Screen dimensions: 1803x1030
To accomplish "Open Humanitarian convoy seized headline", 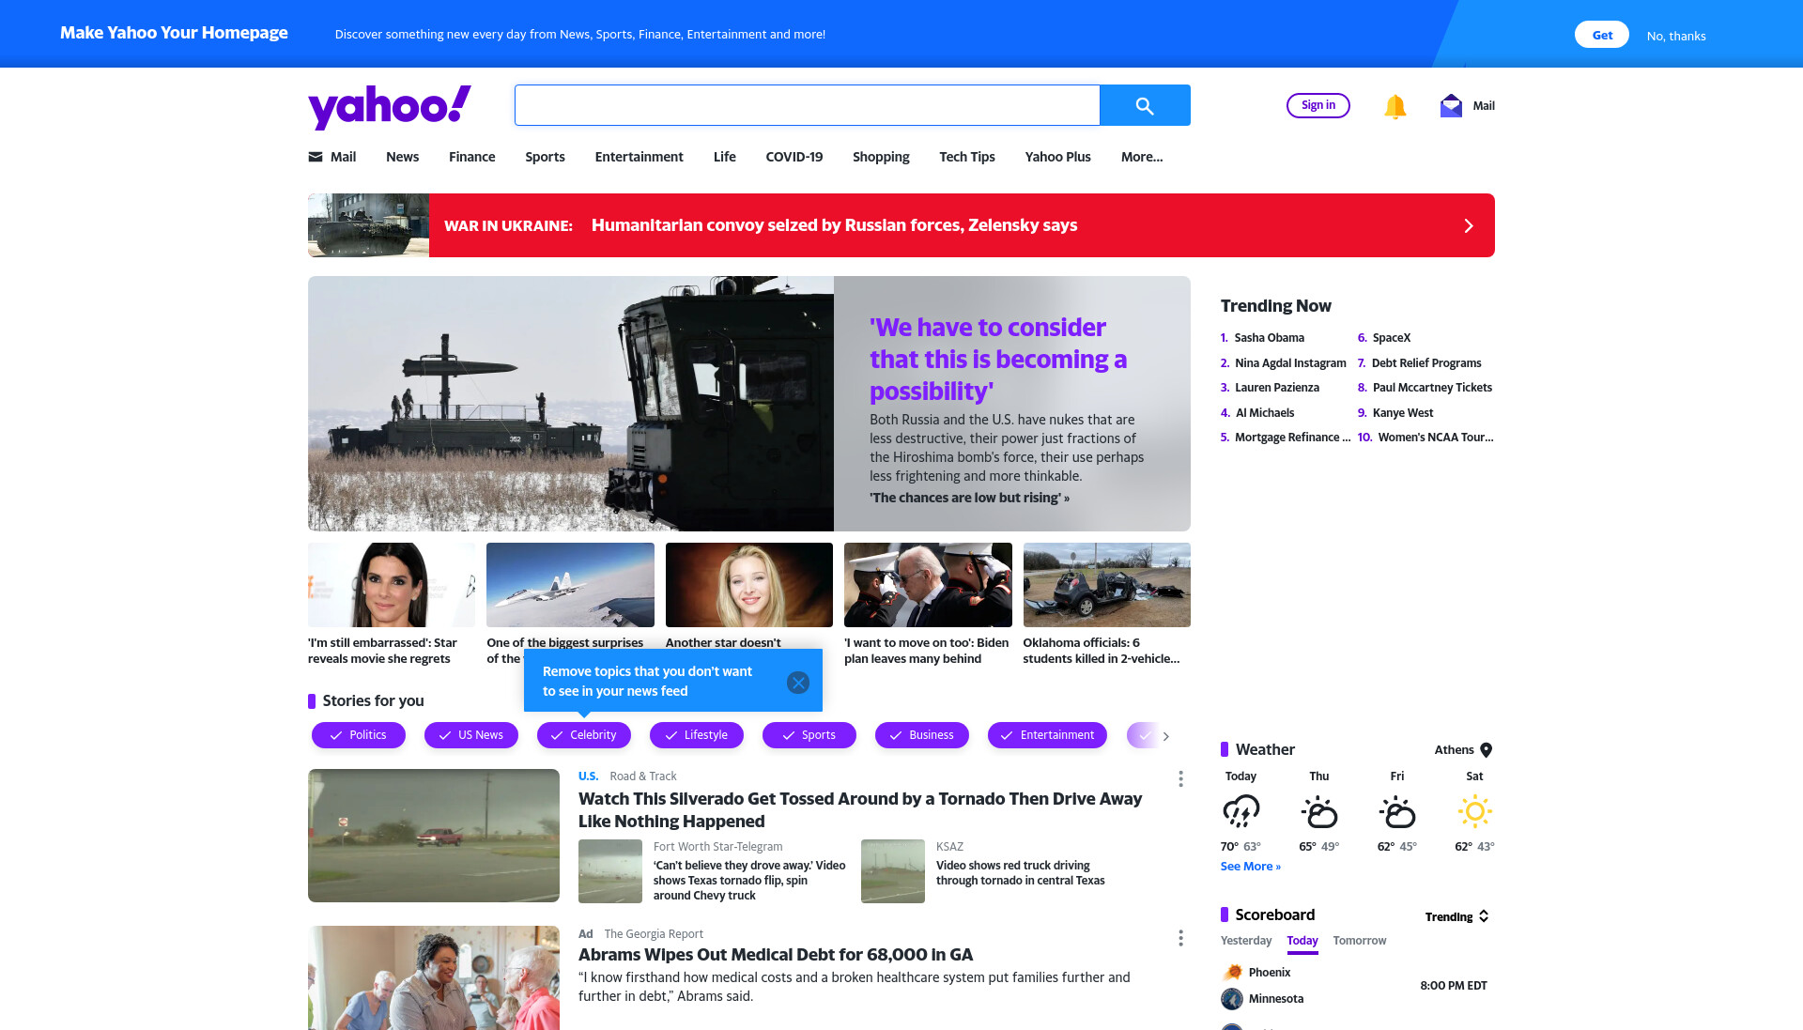I will pos(834,225).
